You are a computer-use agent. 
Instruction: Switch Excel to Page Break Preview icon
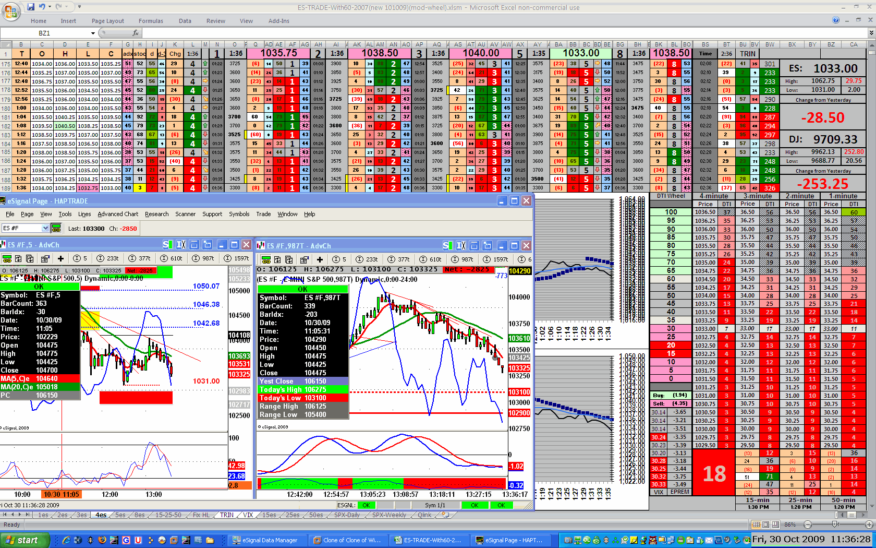pyautogui.click(x=775, y=525)
